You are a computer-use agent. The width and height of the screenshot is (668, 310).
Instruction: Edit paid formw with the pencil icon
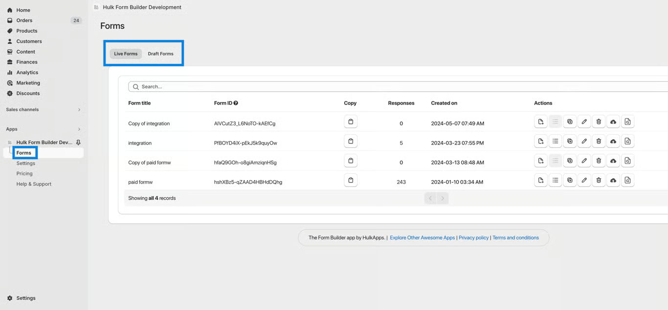(x=584, y=180)
